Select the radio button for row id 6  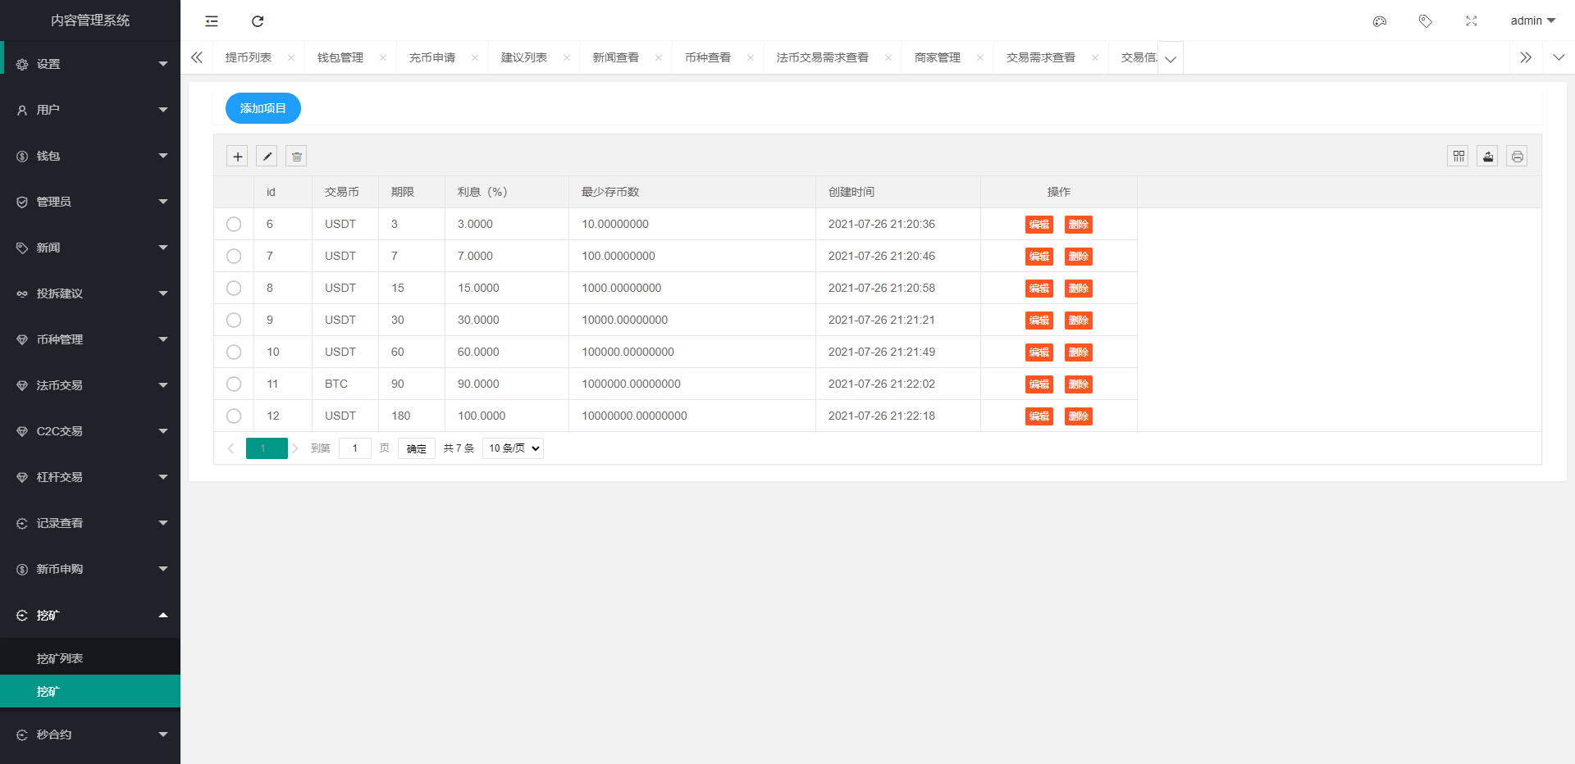pos(234,224)
